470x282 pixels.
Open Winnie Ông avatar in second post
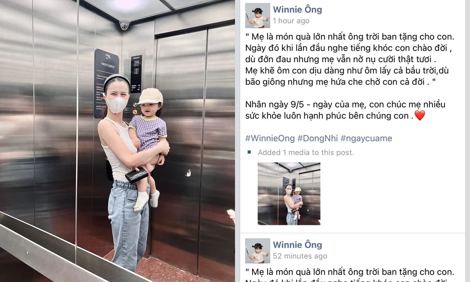[x=258, y=251]
